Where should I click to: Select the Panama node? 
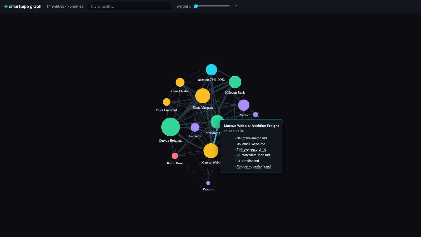(208, 183)
